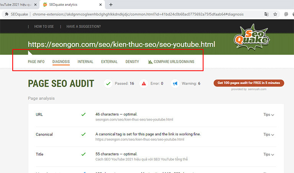
Task: Click 'A canonical tag is set' message
Action: pyautogui.click(x=148, y=134)
